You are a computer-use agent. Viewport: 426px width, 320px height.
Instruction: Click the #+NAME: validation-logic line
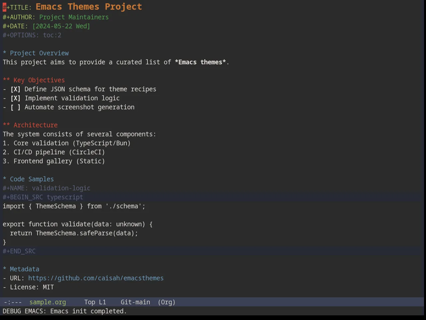tap(47, 188)
